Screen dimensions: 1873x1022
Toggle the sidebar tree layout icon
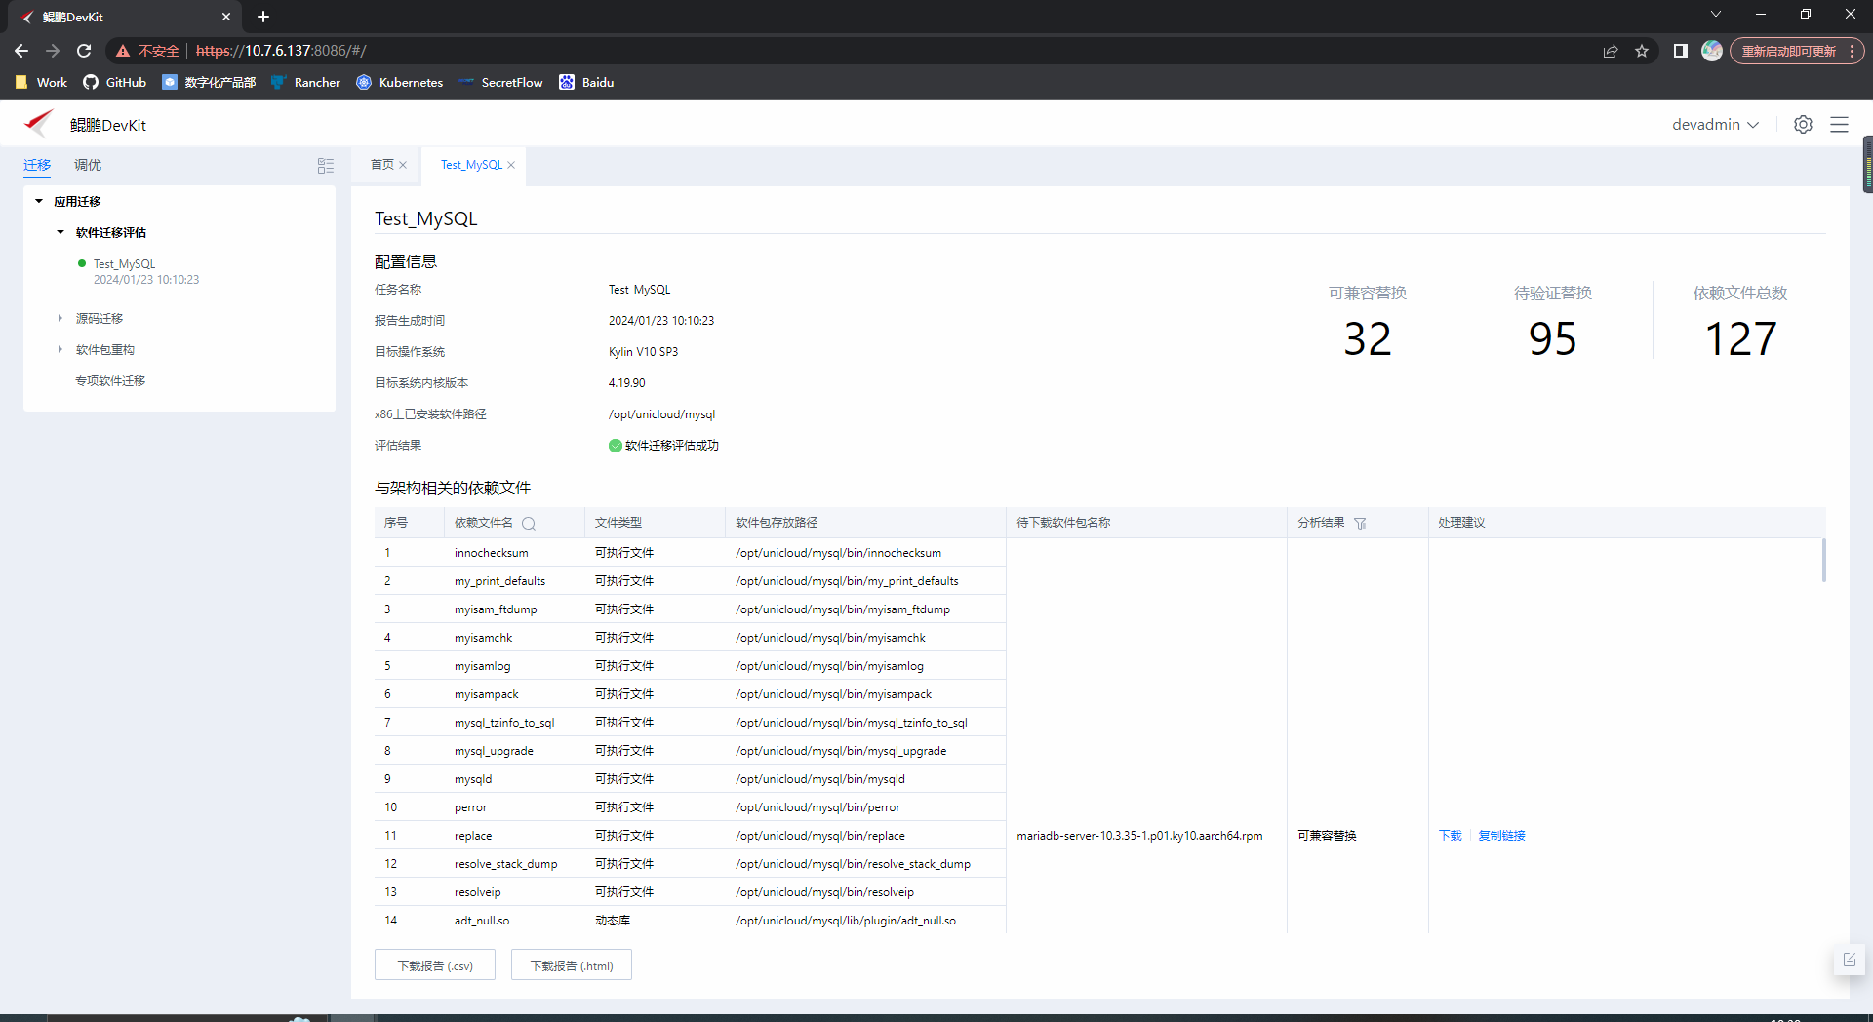coord(326,166)
